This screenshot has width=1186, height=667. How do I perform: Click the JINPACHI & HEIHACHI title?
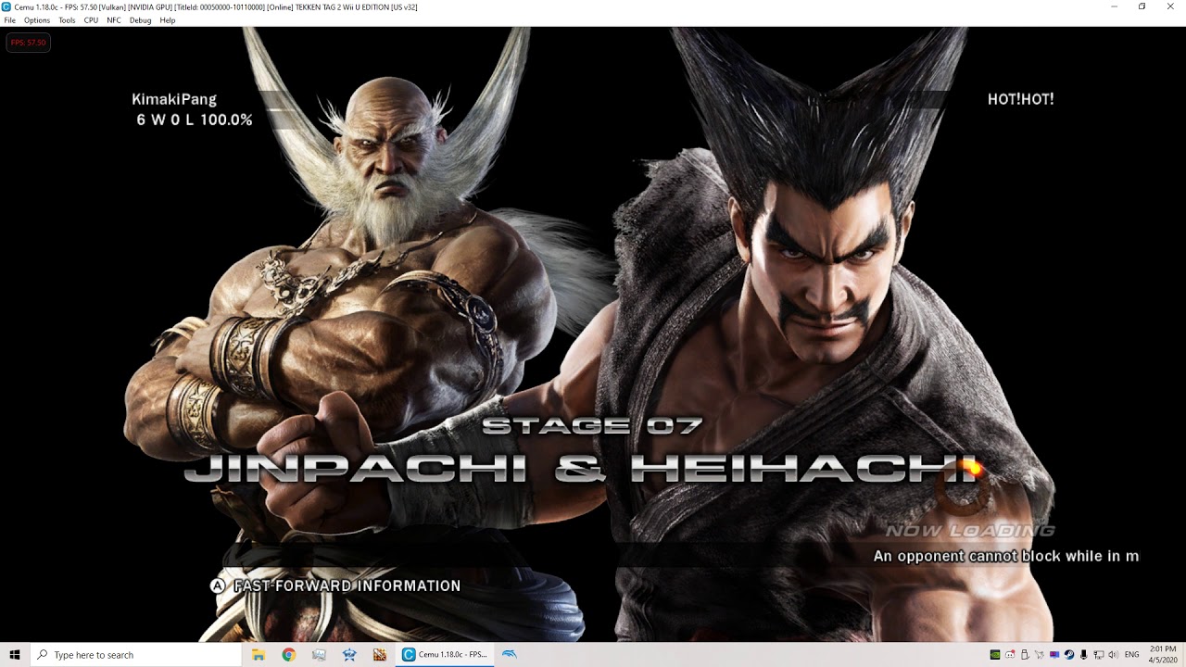pyautogui.click(x=581, y=468)
